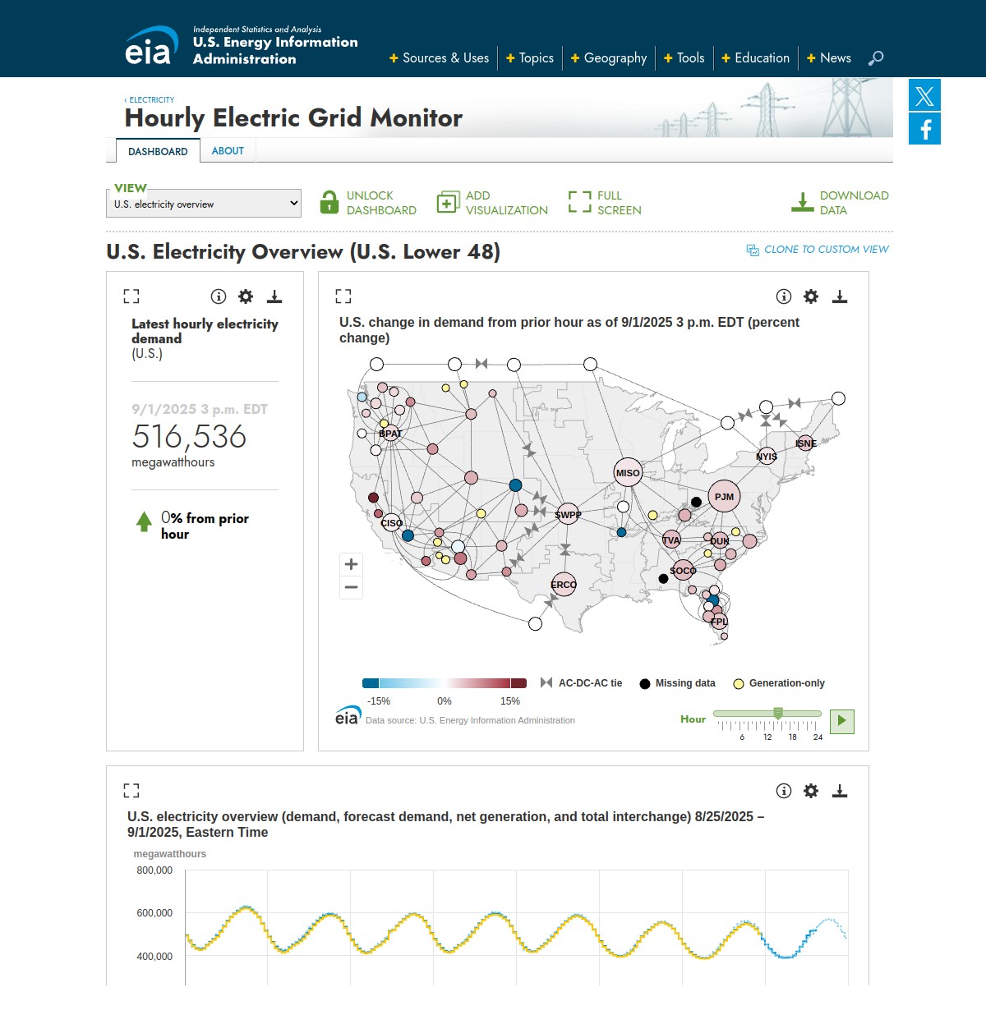
Task: Download the Latest hourly demand card
Action: coord(274,296)
